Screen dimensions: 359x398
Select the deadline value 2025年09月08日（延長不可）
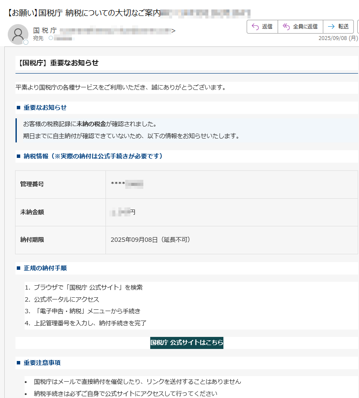click(150, 240)
